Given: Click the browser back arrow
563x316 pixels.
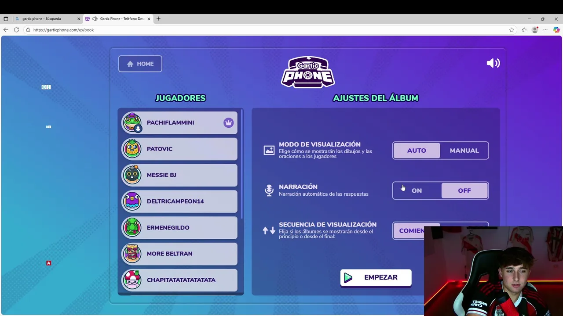Looking at the screenshot, I should click(x=6, y=30).
